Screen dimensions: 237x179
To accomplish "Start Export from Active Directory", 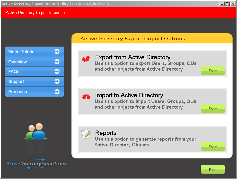I will click(x=213, y=71).
